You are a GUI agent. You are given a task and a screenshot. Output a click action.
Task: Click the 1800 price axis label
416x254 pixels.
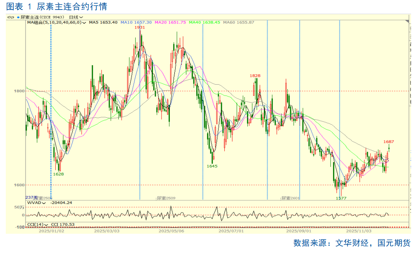pyautogui.click(x=19, y=91)
